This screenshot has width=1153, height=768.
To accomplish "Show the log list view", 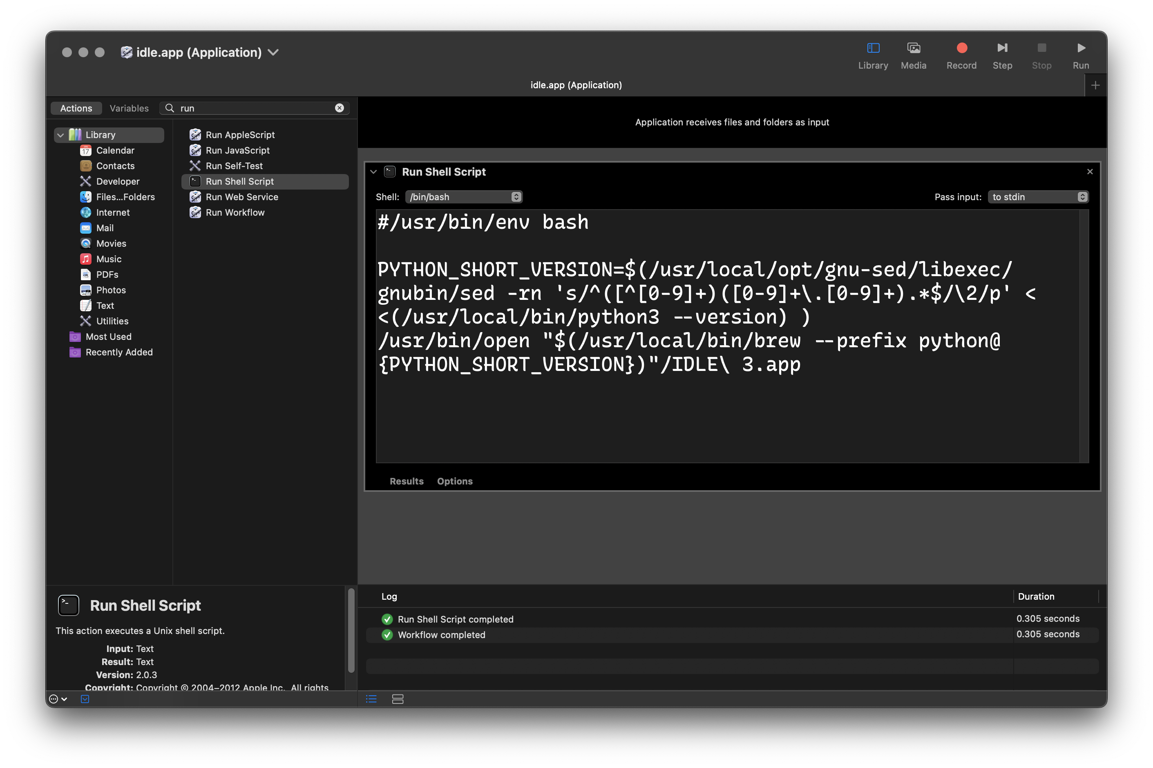I will 371,699.
